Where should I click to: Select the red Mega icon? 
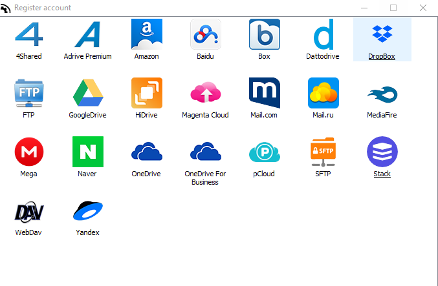point(28,152)
